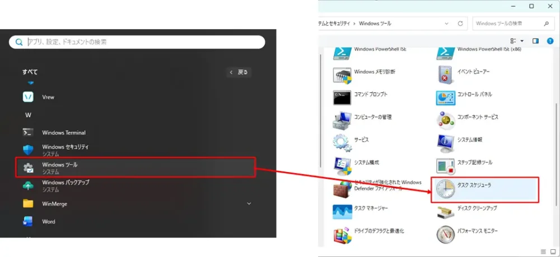Open Disk Cleanup (ディスク クリーンアップ)
This screenshot has width=560, height=257.
point(445,211)
